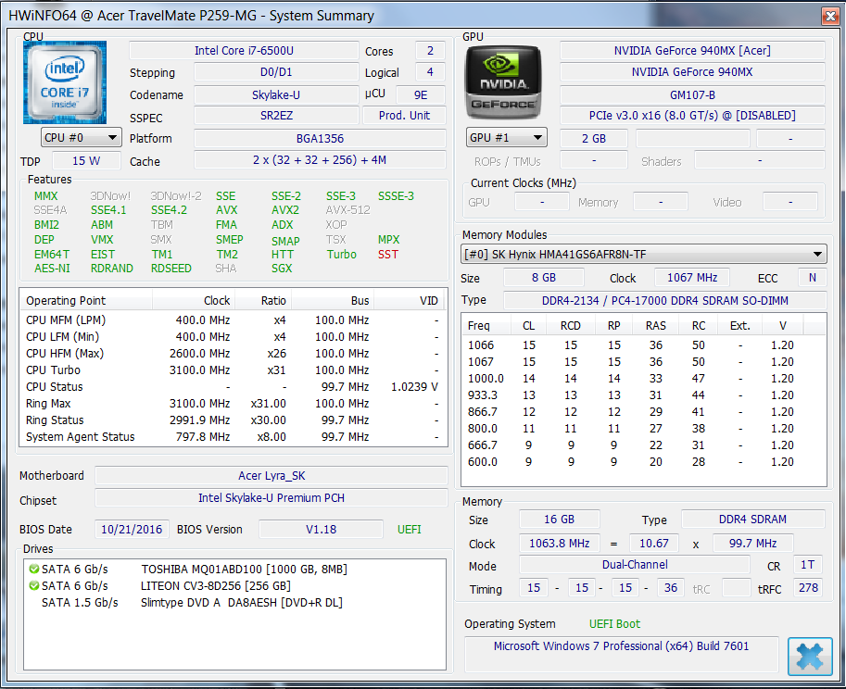The image size is (846, 689).
Task: Click the memory module size 8 GB
Action: pos(543,278)
